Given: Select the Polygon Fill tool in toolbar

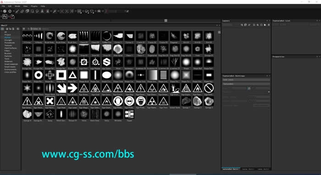Looking at the screenshot, I should (x=32, y=11).
